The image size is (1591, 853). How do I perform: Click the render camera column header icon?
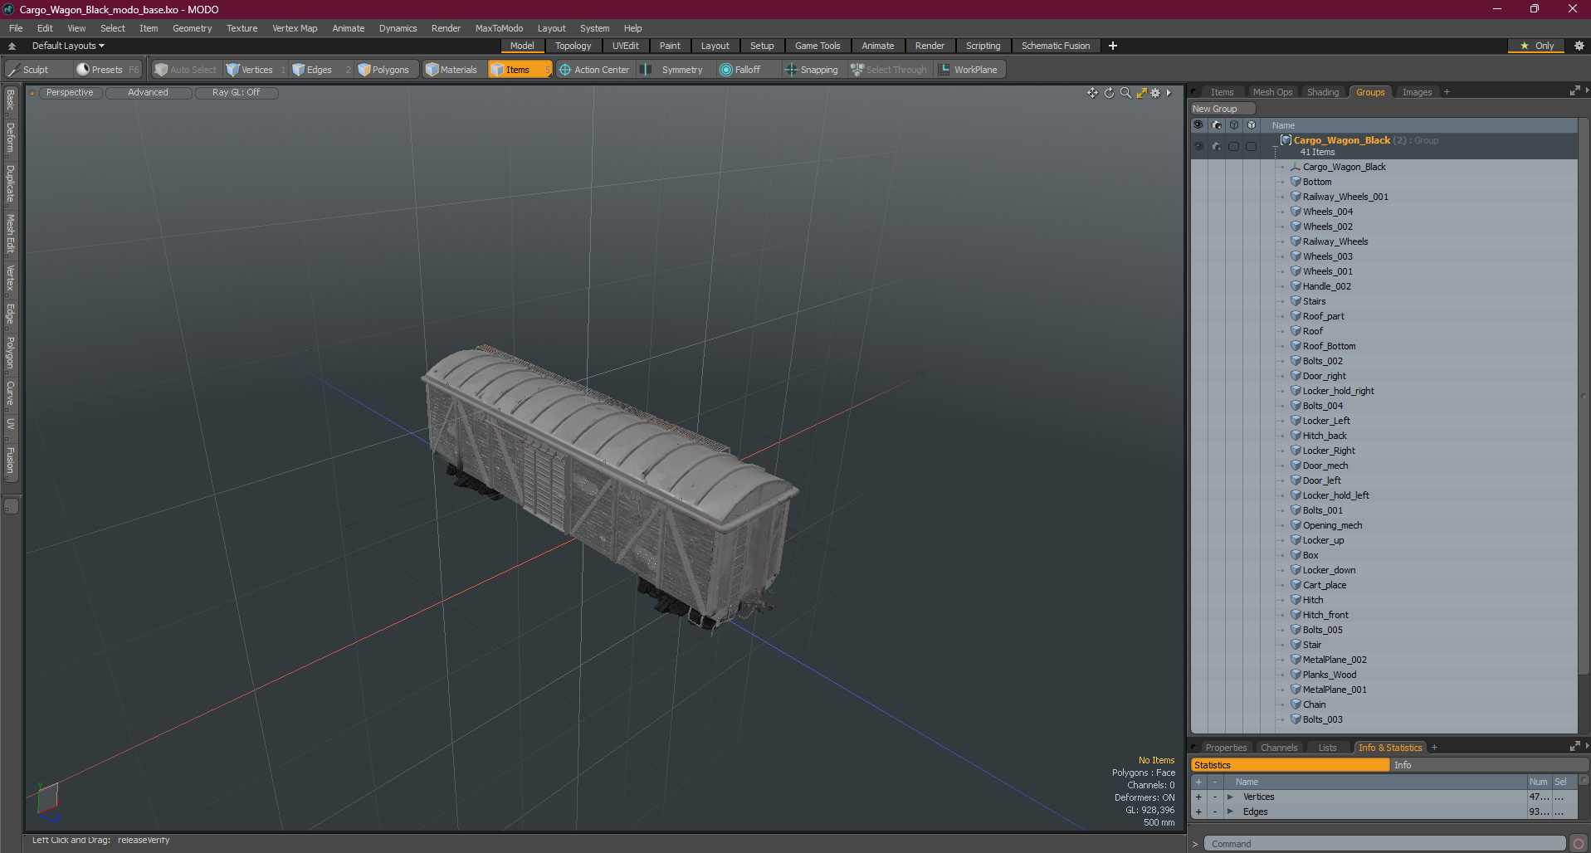point(1217,125)
